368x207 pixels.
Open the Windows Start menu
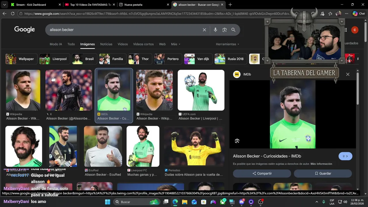pos(108,202)
